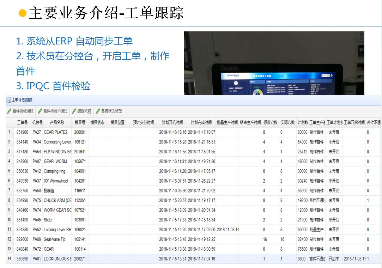Select the CHUCK ARM product row
382x268 pixels.
(x=57, y=200)
